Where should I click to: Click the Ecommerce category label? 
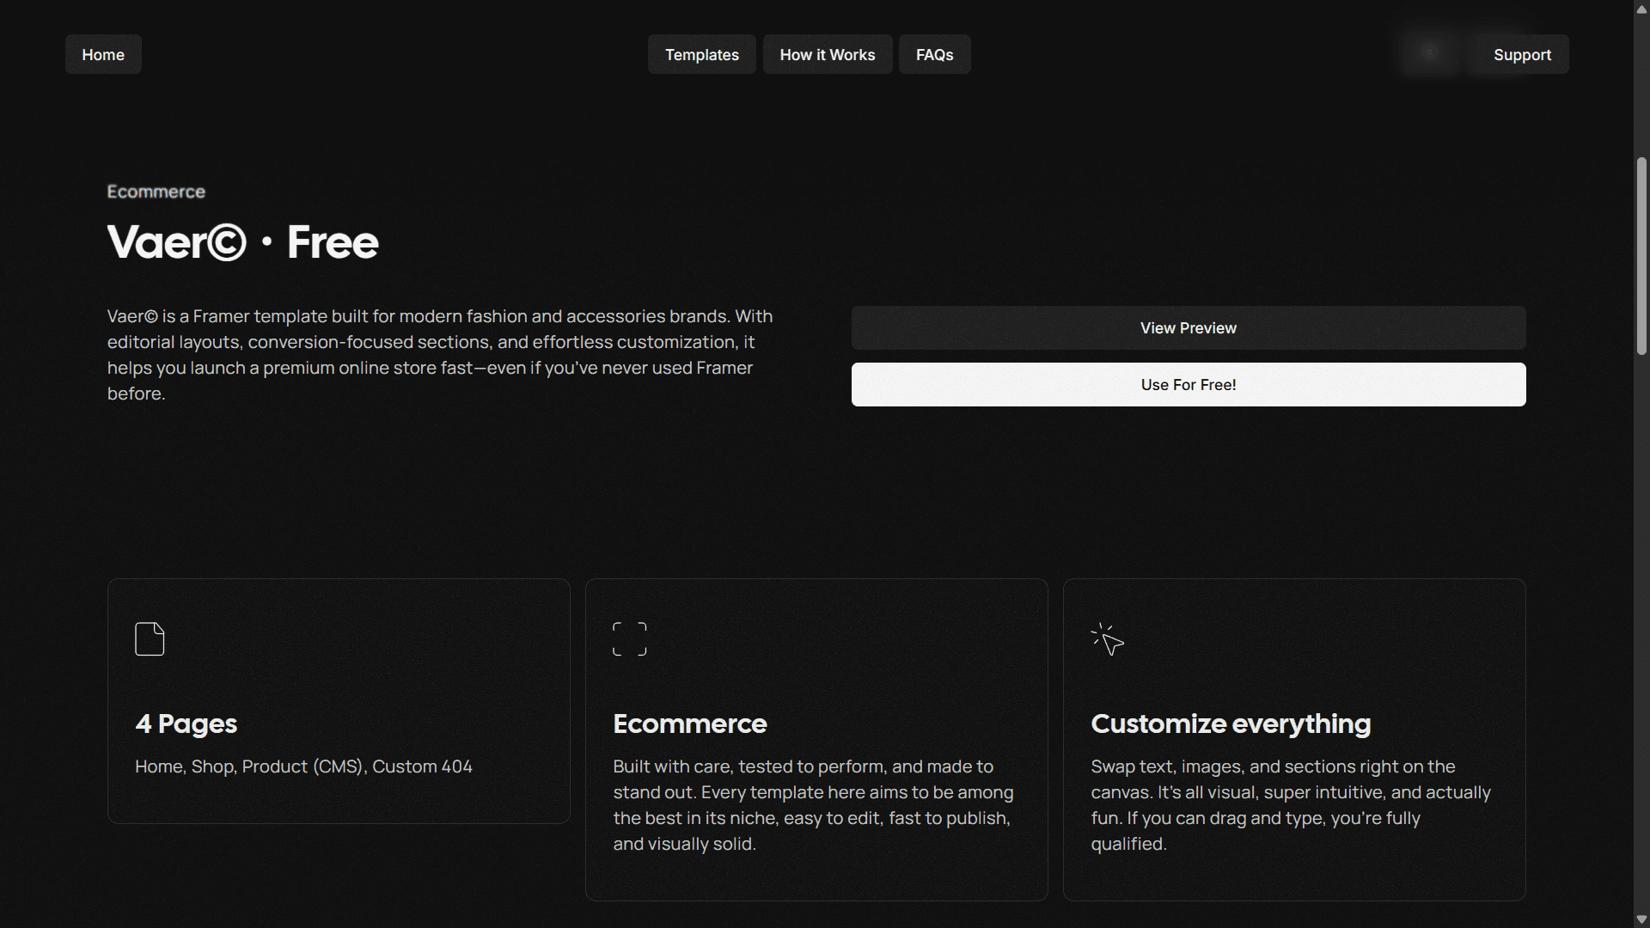pos(156,192)
